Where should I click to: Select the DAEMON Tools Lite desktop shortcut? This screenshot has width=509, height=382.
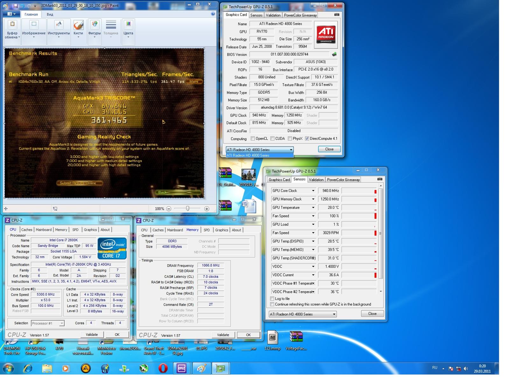click(x=12, y=348)
